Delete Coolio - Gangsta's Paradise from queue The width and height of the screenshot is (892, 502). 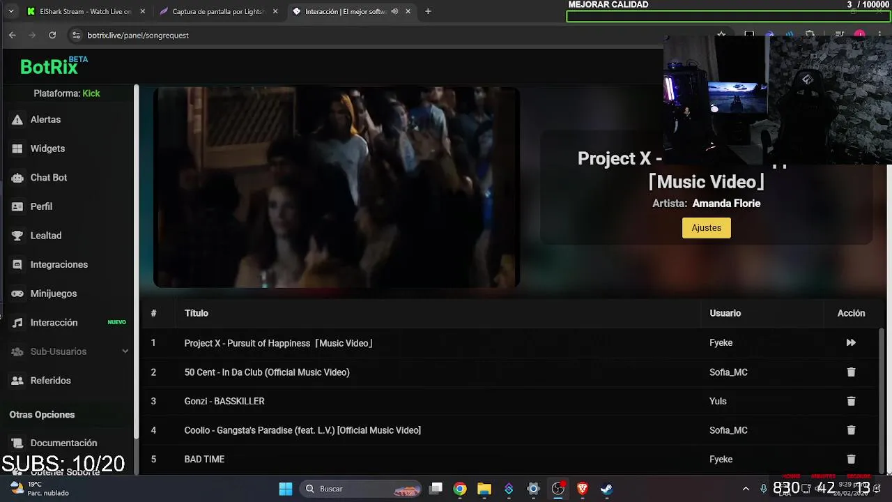click(851, 430)
